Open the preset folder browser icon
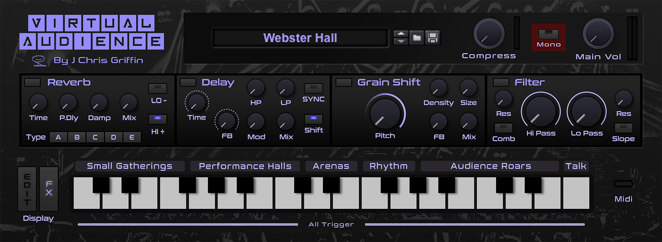 417,38
